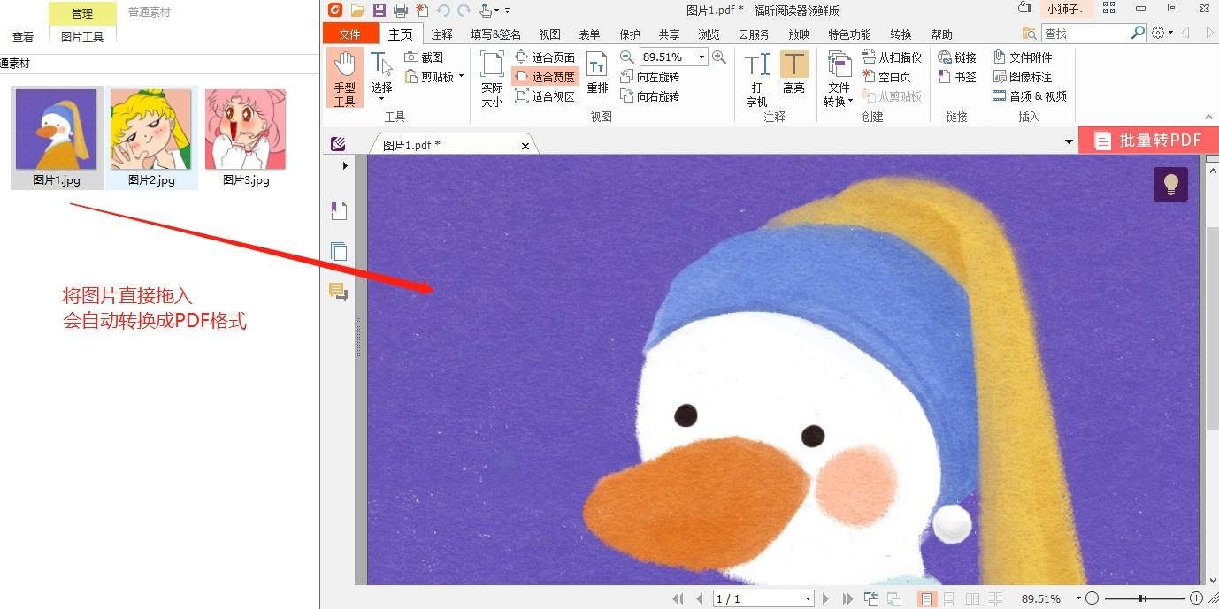Screen dimensions: 1219x609
Task: Open the page number dropdown in status bar
Action: 808,598
